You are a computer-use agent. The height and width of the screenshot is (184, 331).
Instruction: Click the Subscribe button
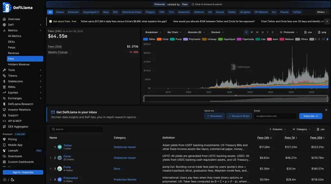tap(311, 116)
